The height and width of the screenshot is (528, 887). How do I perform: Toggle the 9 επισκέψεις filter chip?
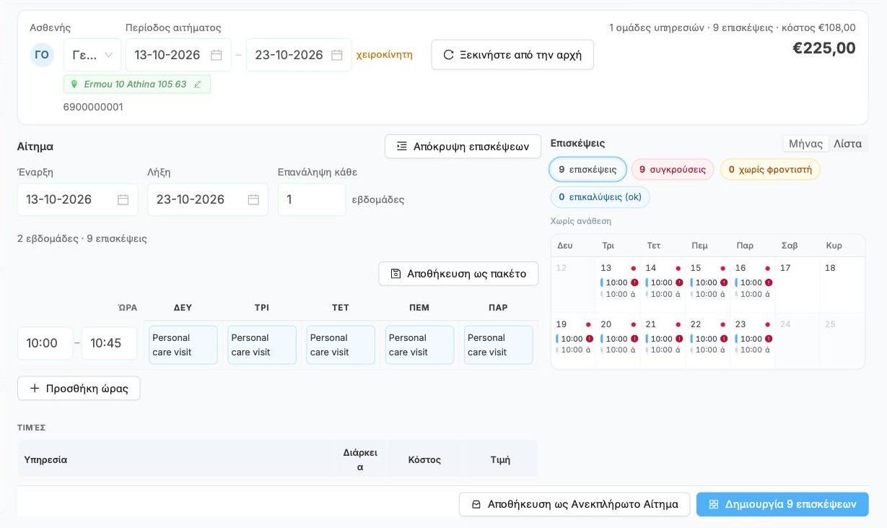pyautogui.click(x=587, y=170)
